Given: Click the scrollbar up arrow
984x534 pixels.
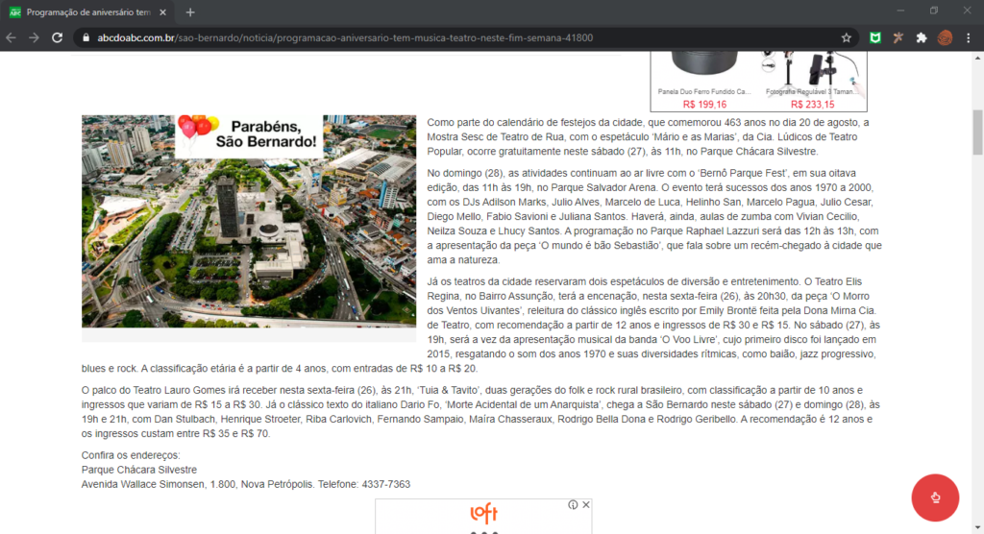Looking at the screenshot, I should (x=977, y=58).
